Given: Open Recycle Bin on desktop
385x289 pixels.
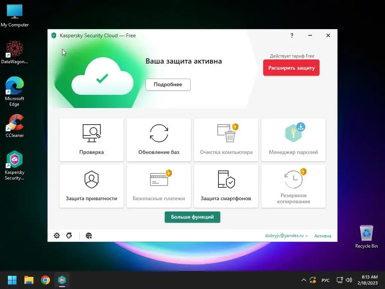Looking at the screenshot, I should point(366,237).
